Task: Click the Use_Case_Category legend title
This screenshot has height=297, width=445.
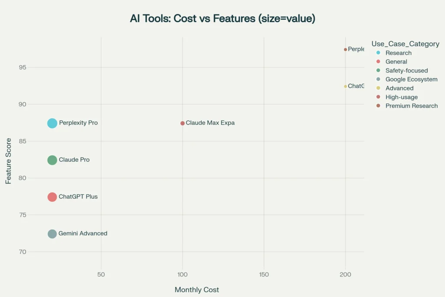Action: point(405,44)
